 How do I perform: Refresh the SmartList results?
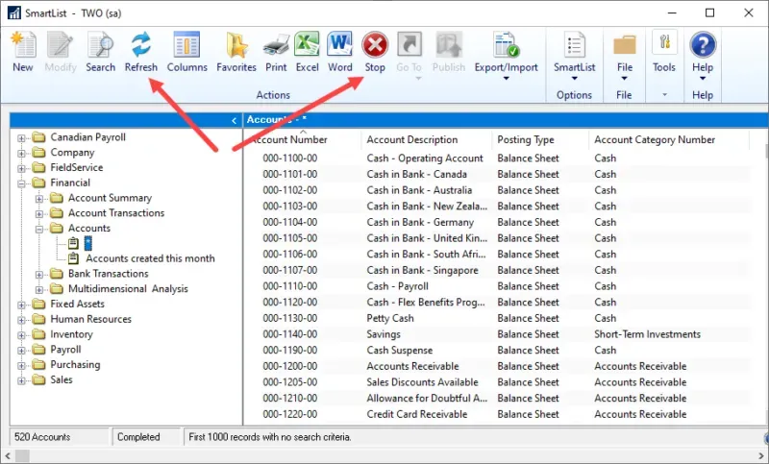(x=141, y=51)
